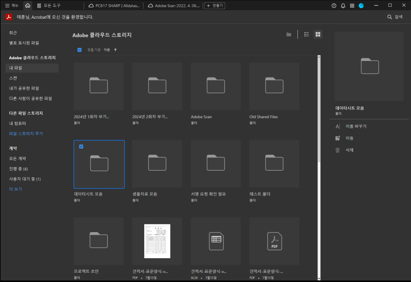Image resolution: width=411 pixels, height=282 pixels.
Task: Switch to PC817 SHARP document tab
Action: pos(114,6)
